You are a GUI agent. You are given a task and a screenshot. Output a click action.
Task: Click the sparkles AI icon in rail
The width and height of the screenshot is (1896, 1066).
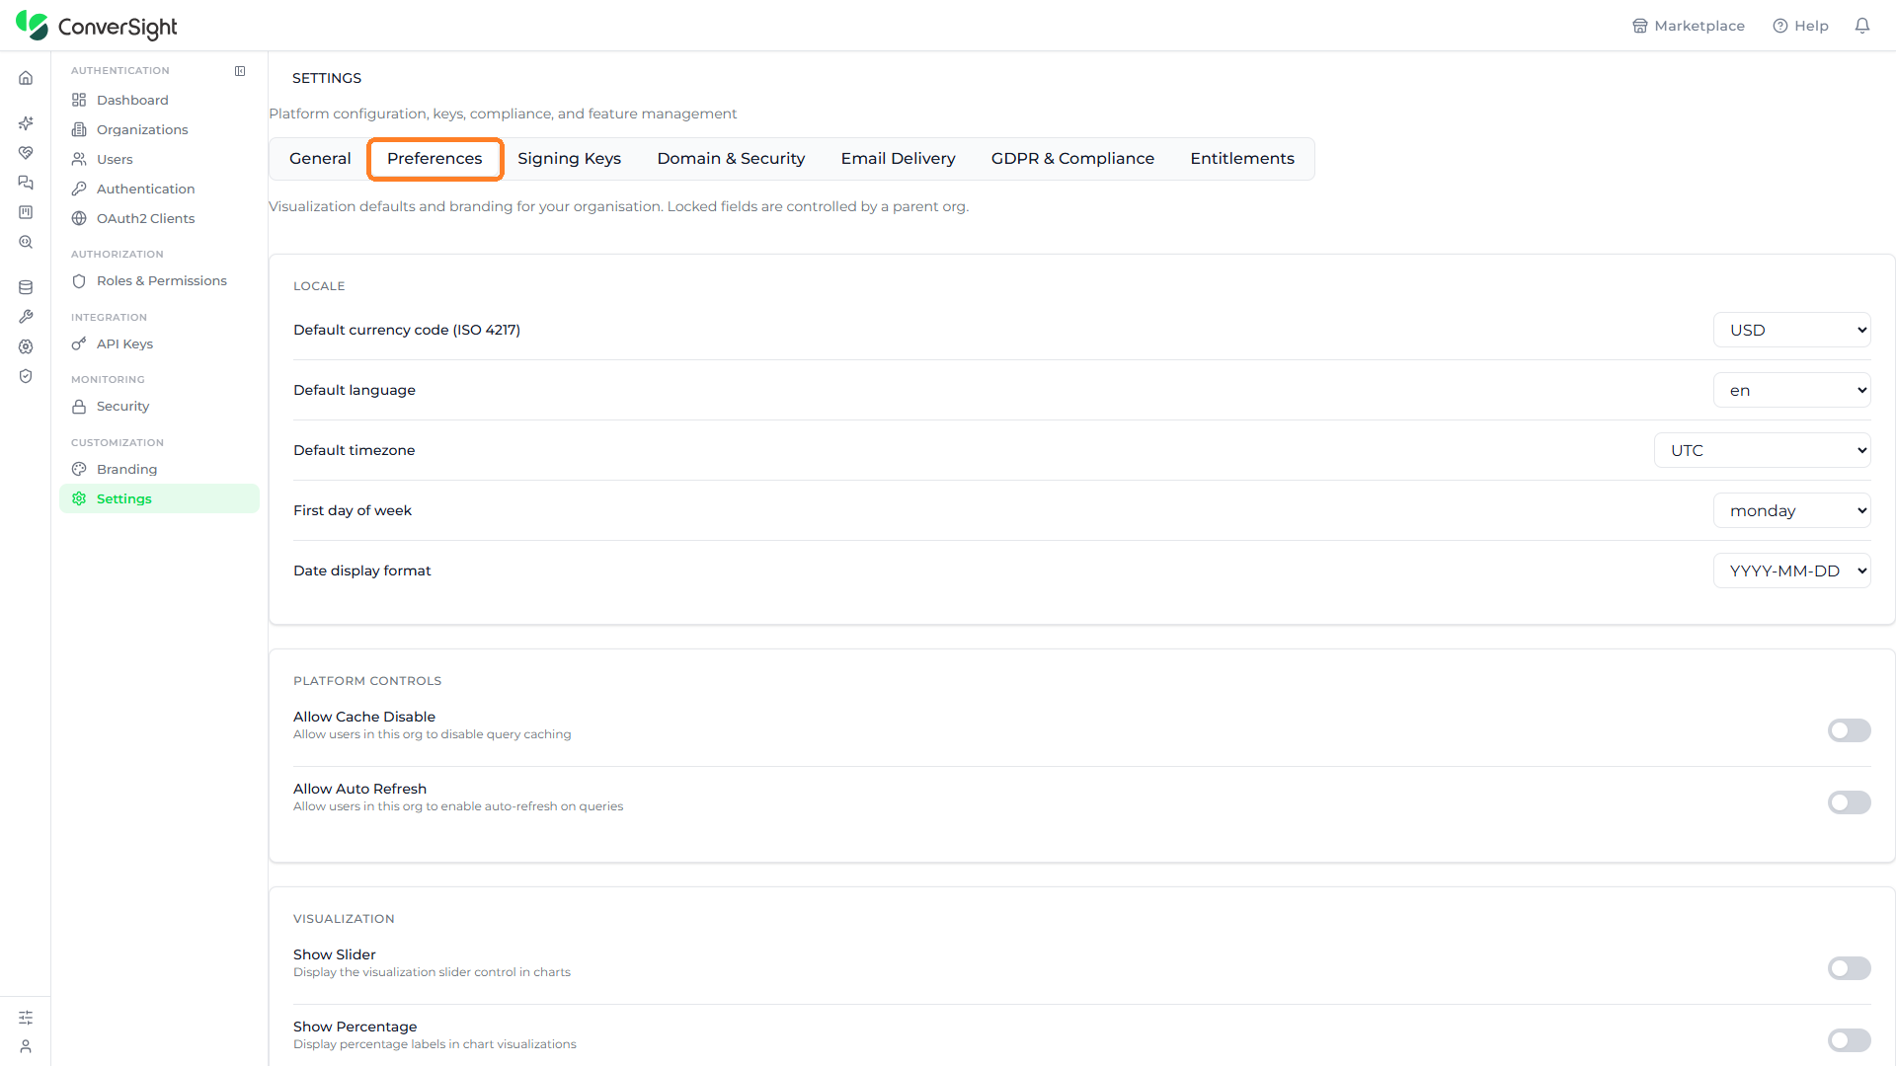pos(26,123)
